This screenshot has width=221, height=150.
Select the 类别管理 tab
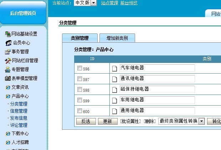point(80,38)
